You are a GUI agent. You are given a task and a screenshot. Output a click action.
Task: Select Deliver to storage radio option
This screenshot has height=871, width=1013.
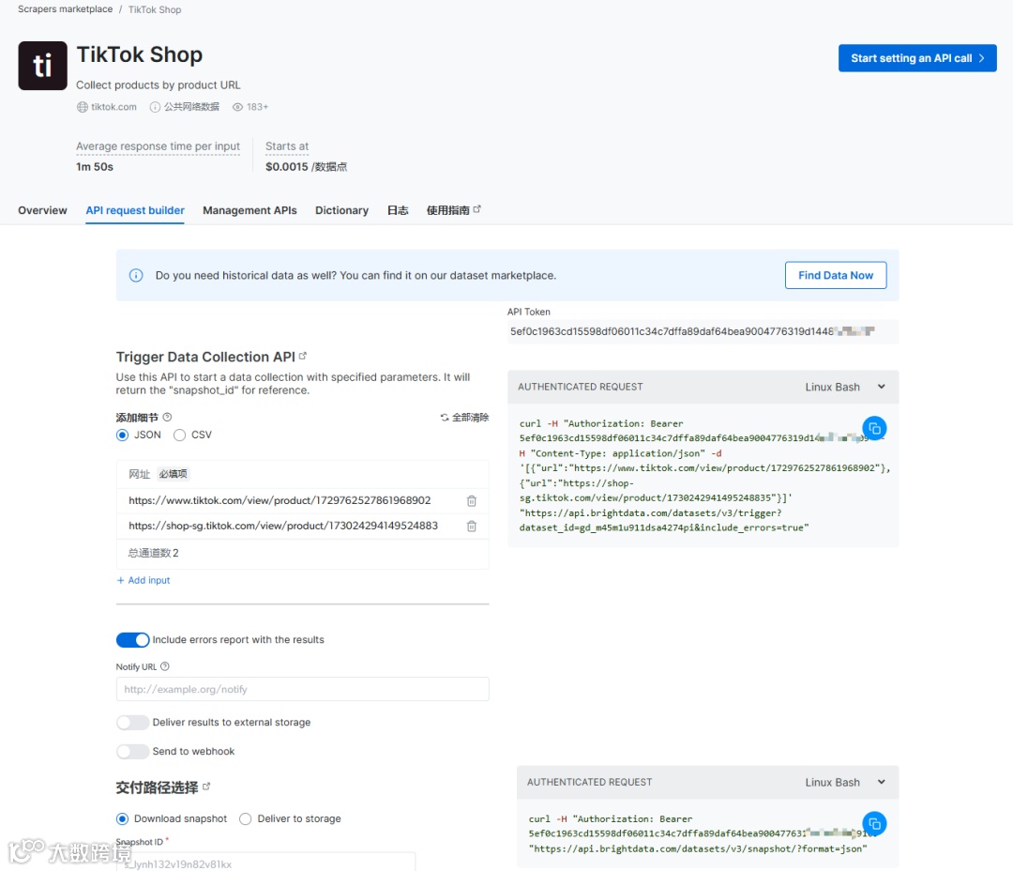[x=246, y=819]
